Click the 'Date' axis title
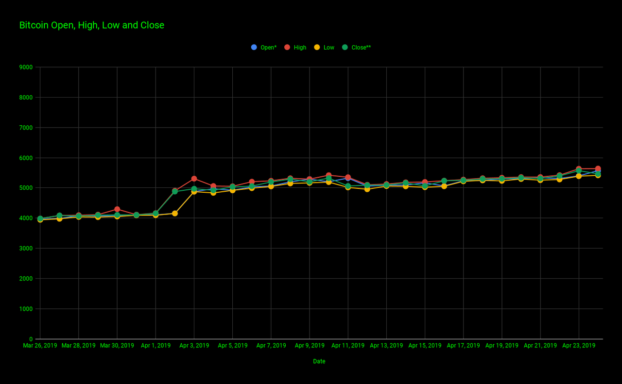 (x=319, y=362)
